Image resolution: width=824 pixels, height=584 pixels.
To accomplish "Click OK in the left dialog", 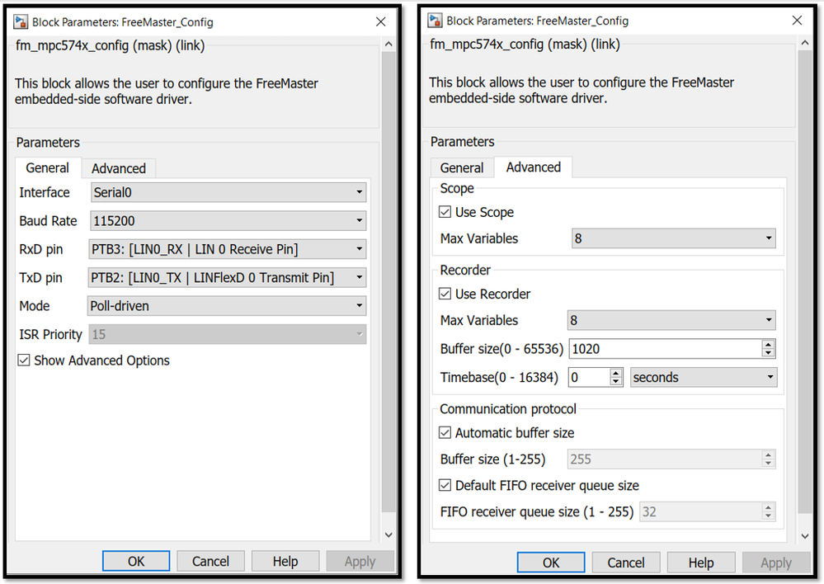I will (136, 562).
